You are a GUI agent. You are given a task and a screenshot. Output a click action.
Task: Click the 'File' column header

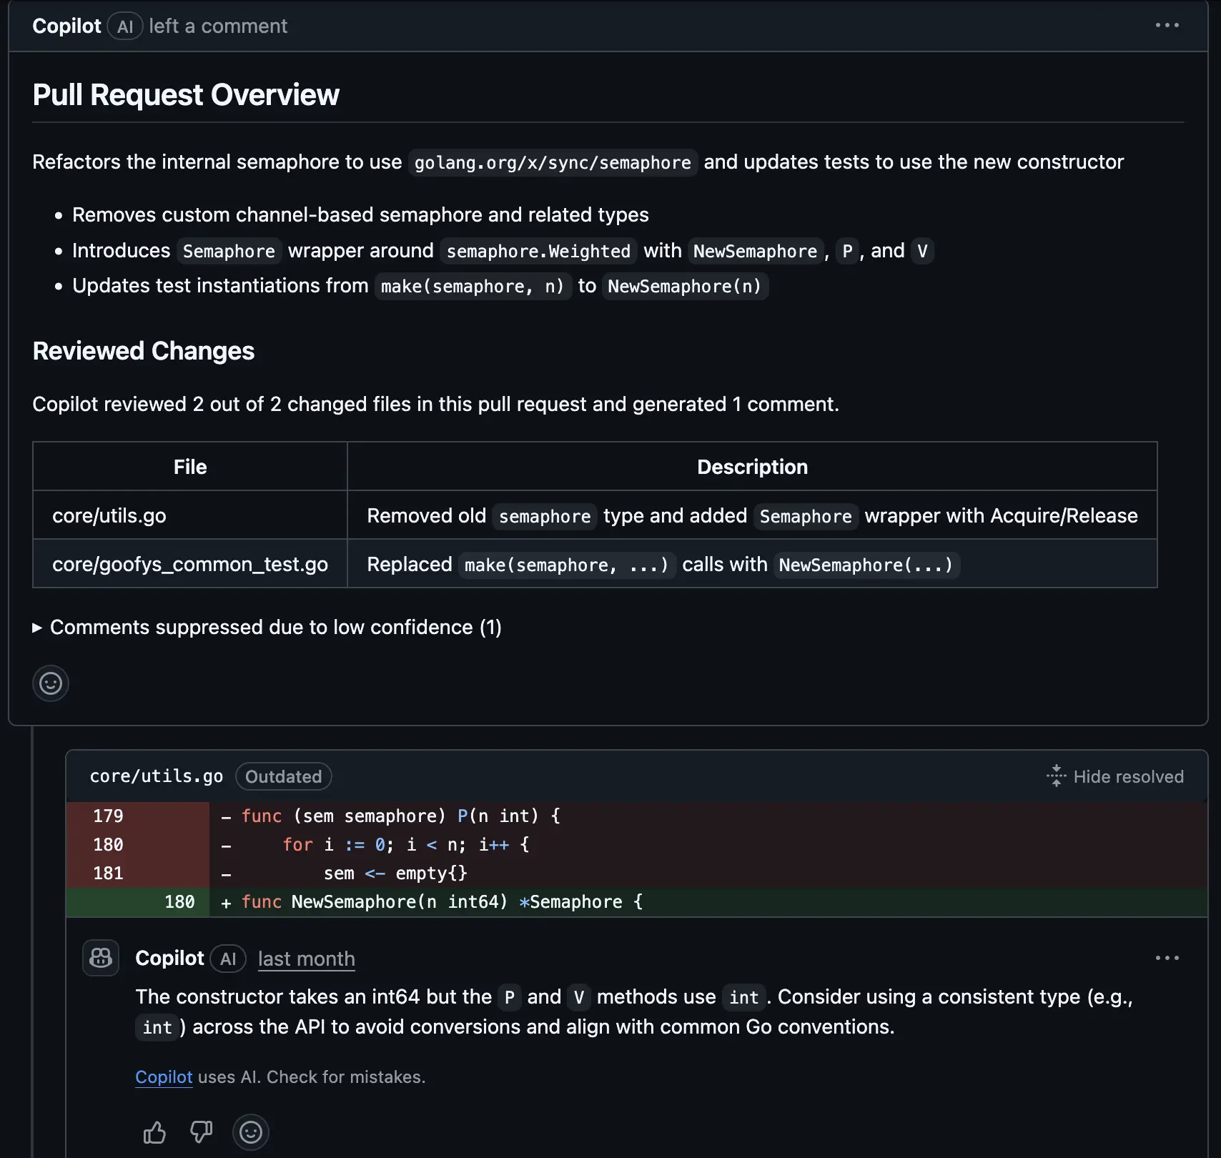pos(190,467)
